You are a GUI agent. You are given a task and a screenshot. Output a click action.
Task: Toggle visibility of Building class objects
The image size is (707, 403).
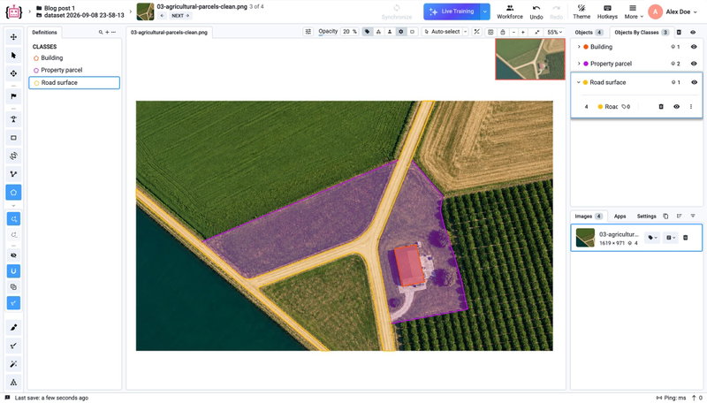(x=694, y=47)
